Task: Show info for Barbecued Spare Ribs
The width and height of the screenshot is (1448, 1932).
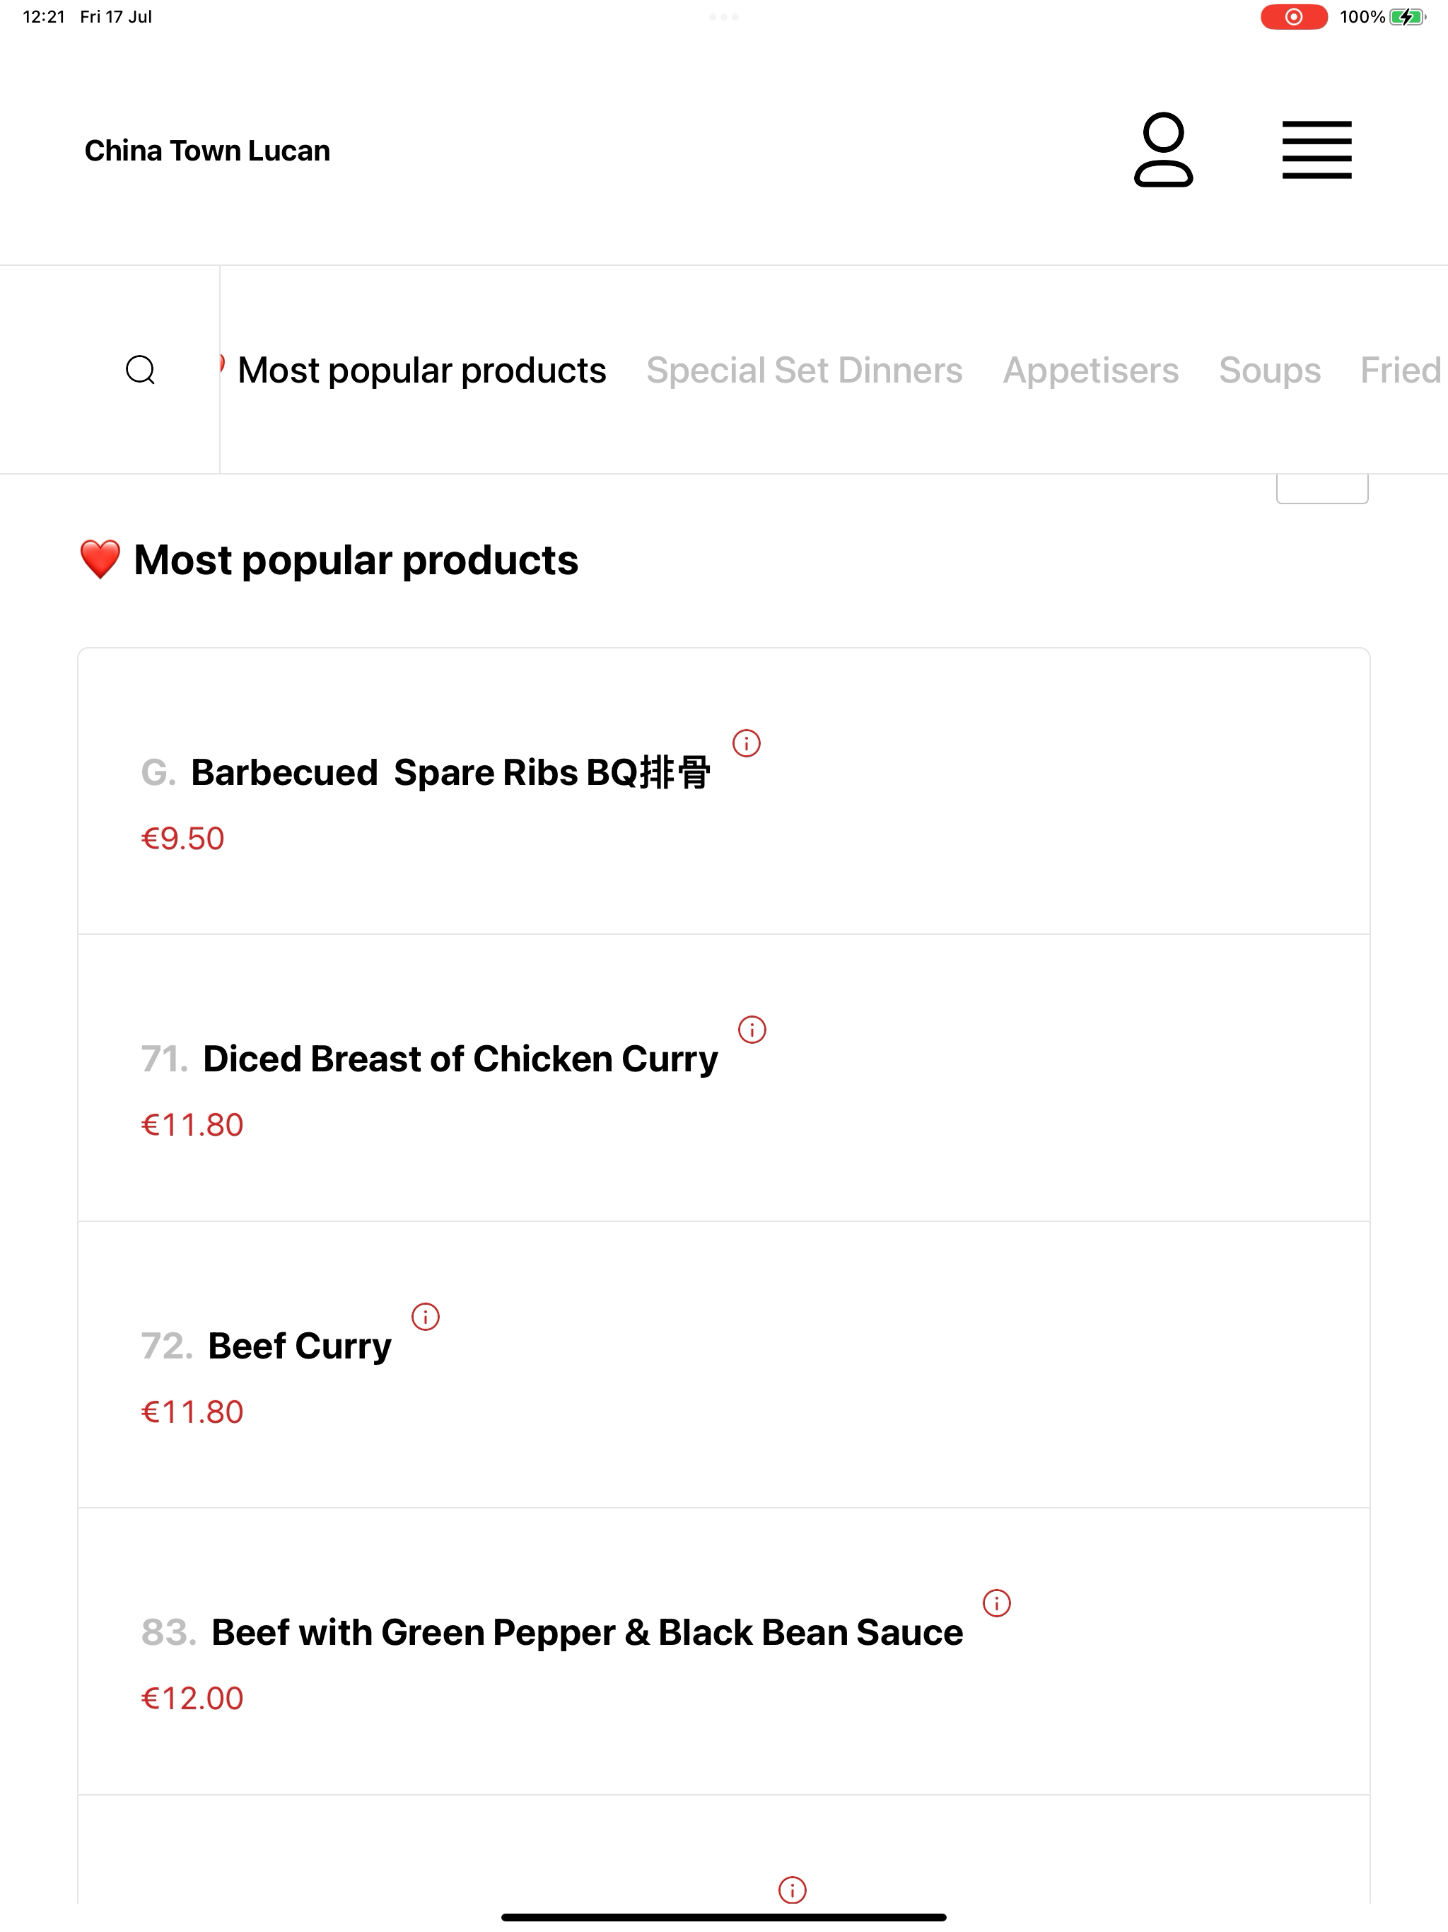Action: pos(747,743)
